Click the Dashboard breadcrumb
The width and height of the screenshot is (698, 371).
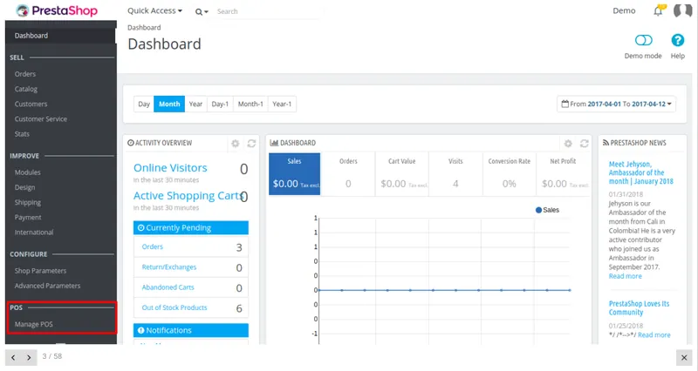144,28
